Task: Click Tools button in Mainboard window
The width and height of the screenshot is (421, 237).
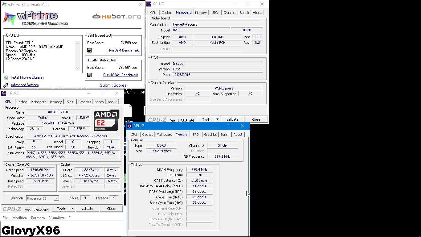Action: click(206, 119)
